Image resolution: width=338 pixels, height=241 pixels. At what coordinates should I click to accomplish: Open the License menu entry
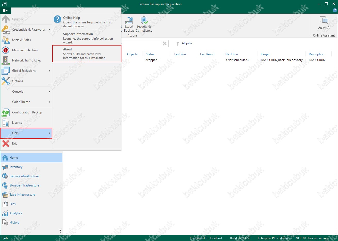coord(26,123)
